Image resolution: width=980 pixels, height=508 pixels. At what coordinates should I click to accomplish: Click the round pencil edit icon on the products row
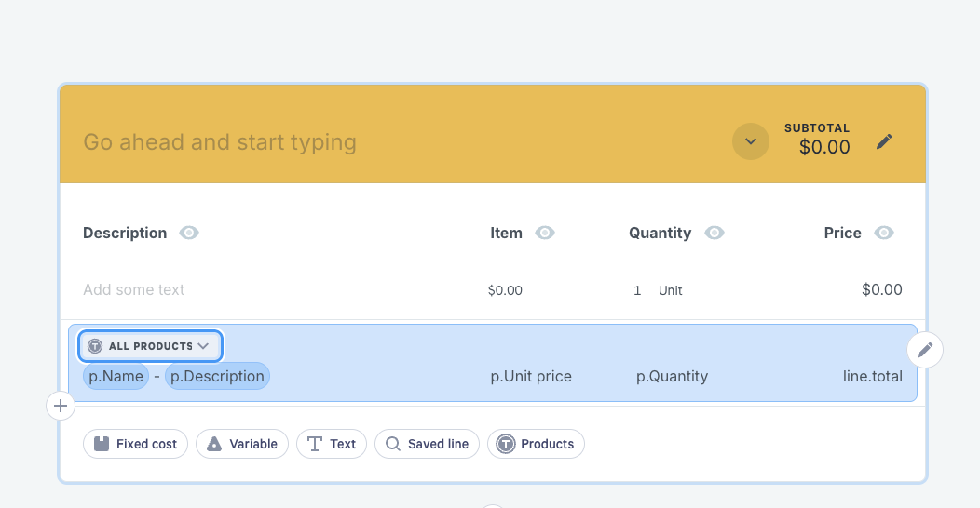[925, 350]
